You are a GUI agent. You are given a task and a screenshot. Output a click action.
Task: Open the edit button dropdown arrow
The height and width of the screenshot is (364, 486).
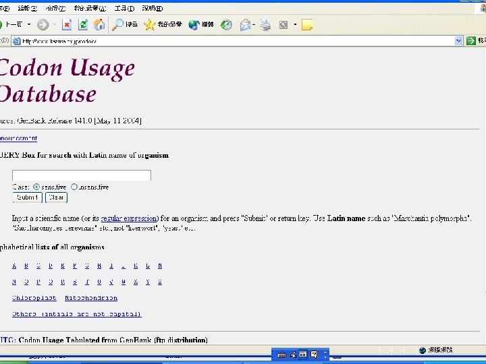point(295,24)
